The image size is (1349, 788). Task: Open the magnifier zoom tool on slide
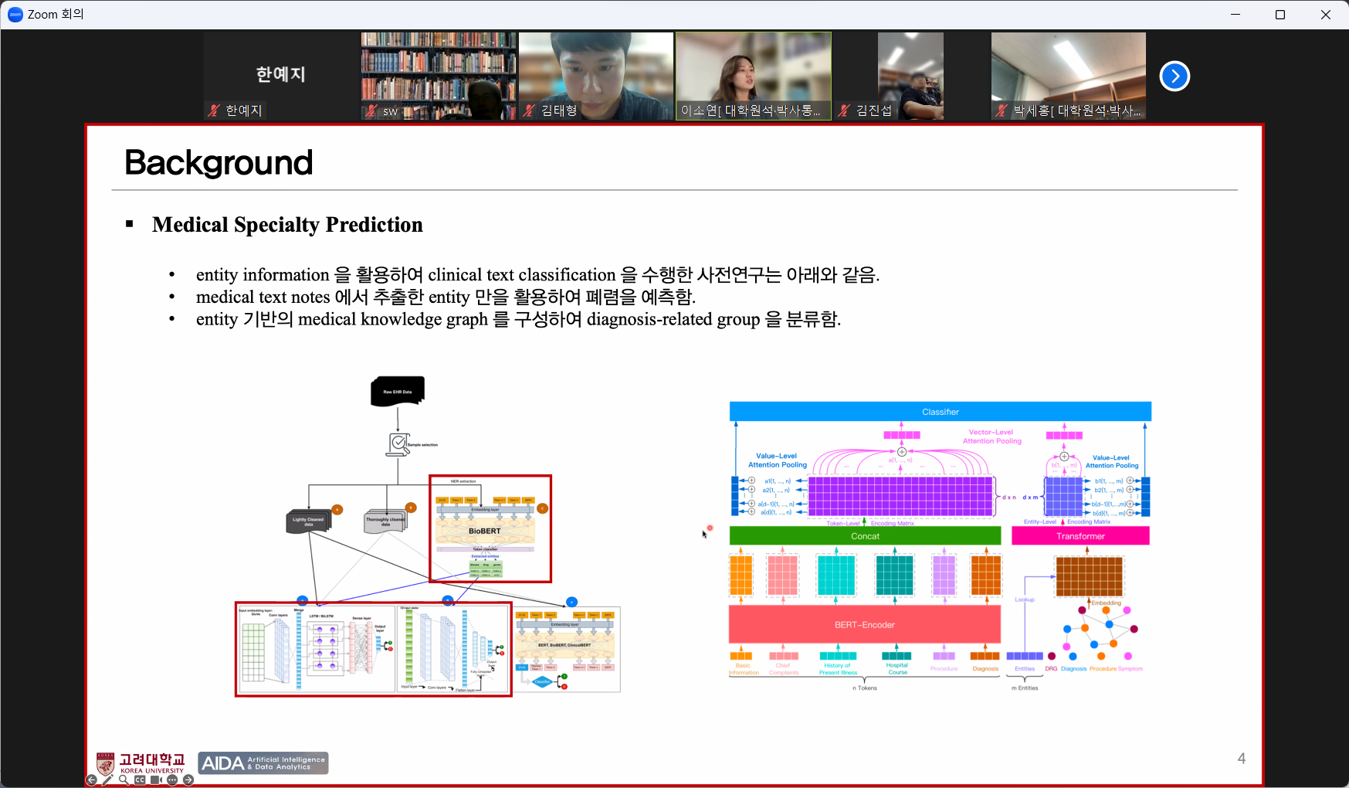[124, 780]
